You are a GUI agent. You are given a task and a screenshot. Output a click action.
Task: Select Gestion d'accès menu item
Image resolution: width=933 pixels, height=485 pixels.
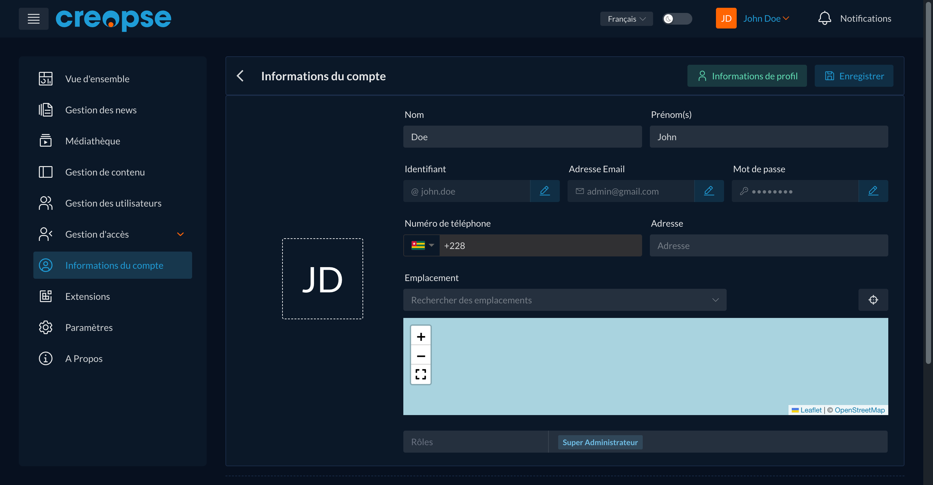(113, 234)
